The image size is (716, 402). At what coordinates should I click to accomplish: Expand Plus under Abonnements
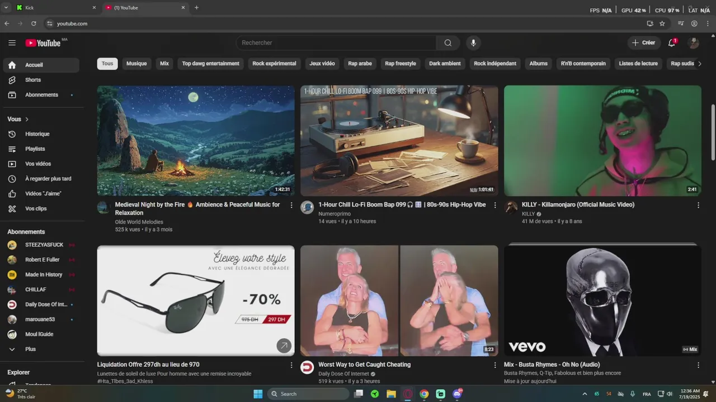tap(40, 349)
